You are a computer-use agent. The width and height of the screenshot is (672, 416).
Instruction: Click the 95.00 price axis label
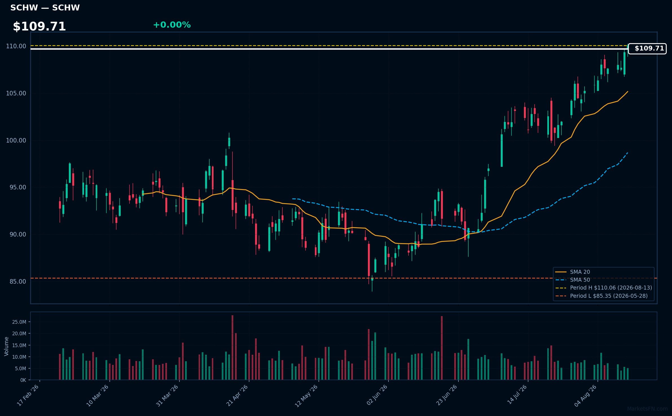click(x=17, y=187)
